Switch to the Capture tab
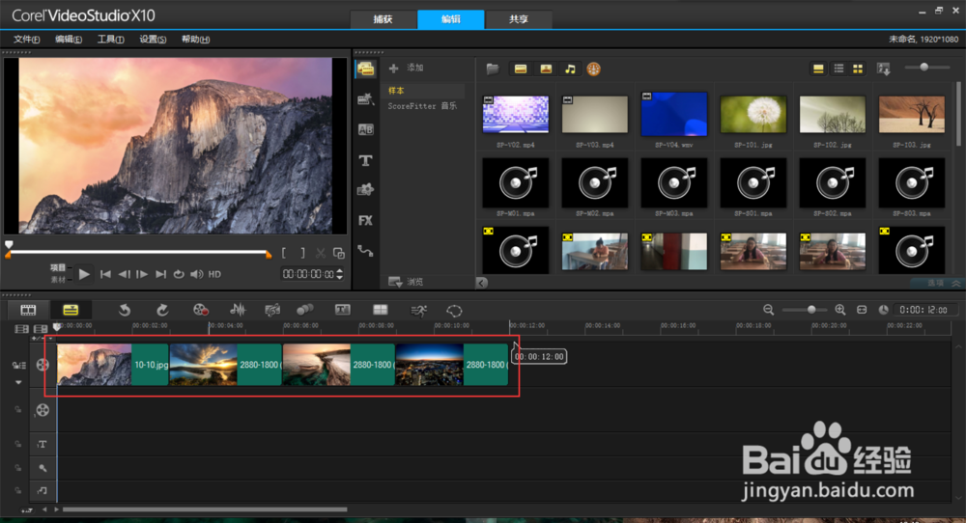 click(x=383, y=19)
